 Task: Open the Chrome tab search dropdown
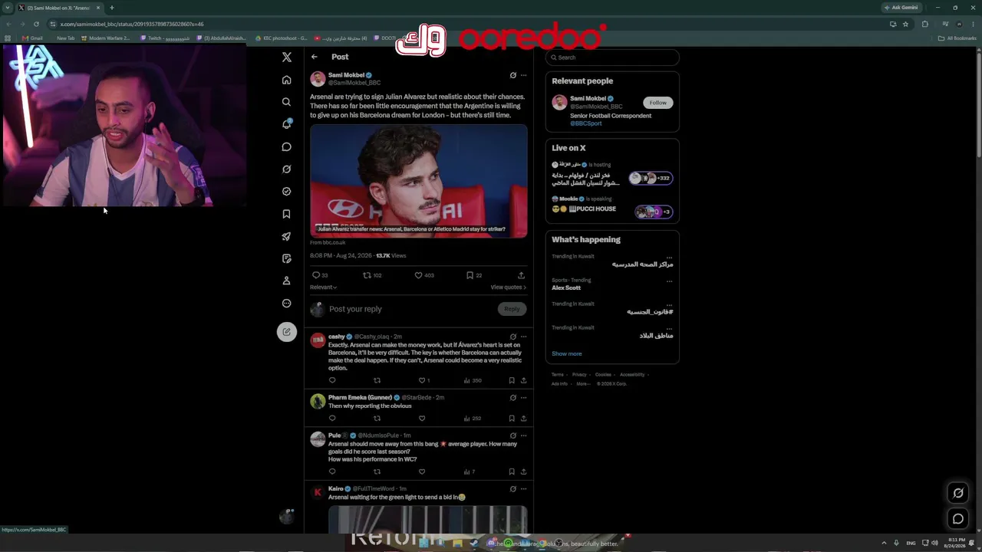8,8
